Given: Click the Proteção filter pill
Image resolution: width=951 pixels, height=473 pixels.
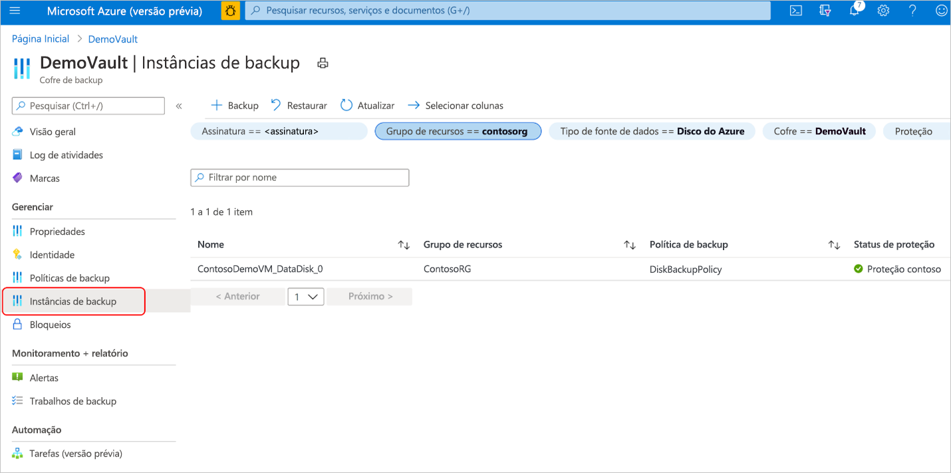Looking at the screenshot, I should [916, 132].
